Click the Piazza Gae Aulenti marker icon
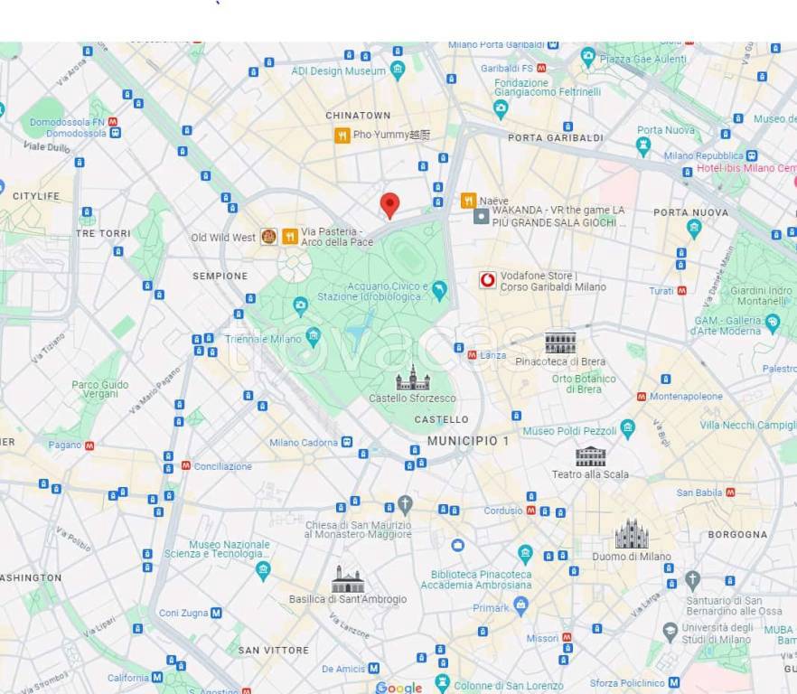797x694 pixels. [588, 57]
